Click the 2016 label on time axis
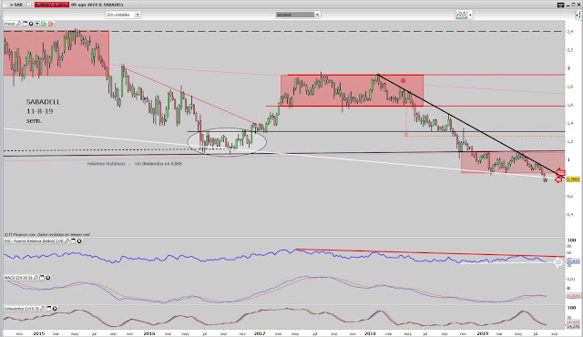This screenshot has height=337, width=583. 148,333
